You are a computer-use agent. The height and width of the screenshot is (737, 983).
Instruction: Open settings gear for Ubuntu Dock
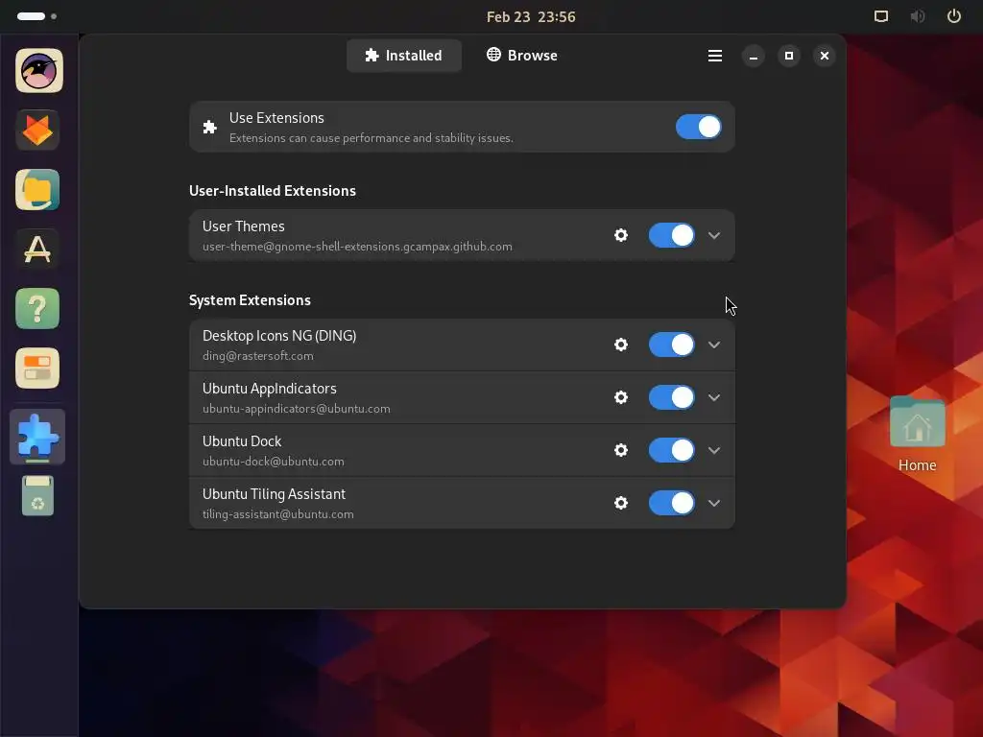tap(621, 450)
